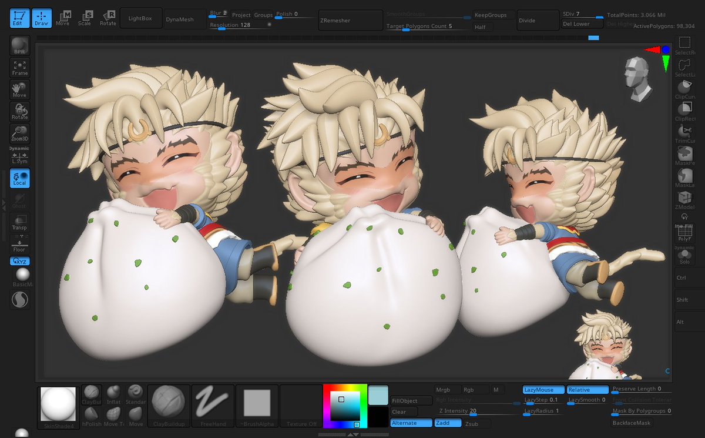Activate the Move transform mode in top bar
Screen dimensions: 705x438
tap(63, 18)
